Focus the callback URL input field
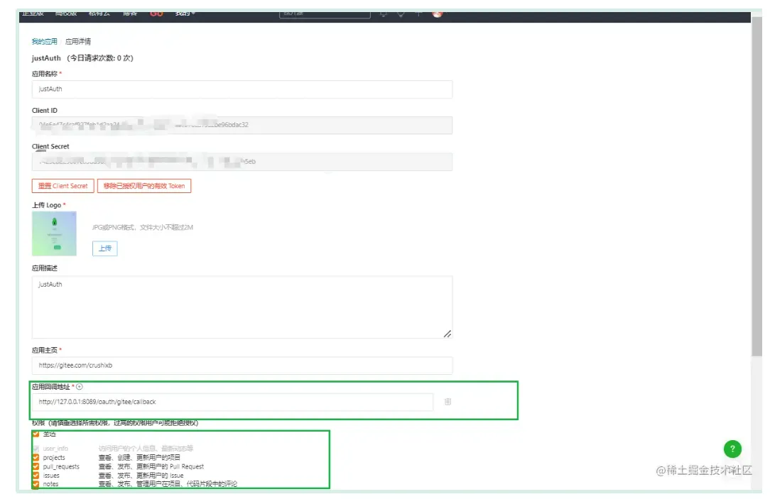 coord(232,402)
